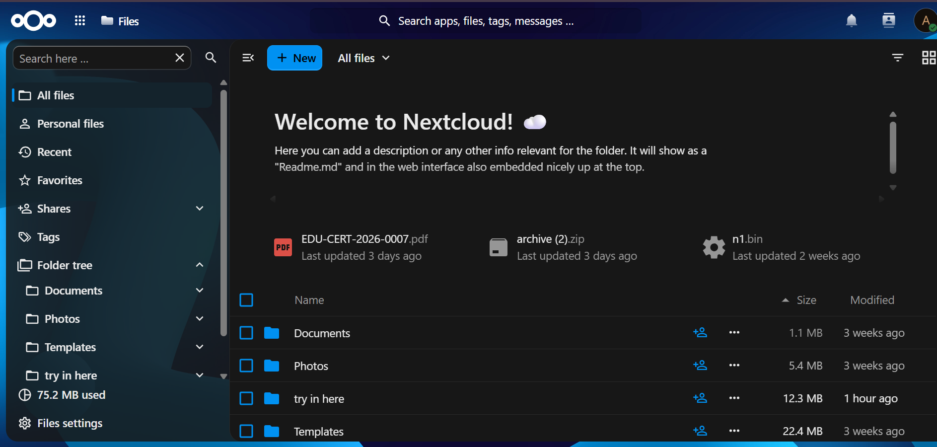Toggle the select all files checkbox
937x447 pixels.
[246, 300]
